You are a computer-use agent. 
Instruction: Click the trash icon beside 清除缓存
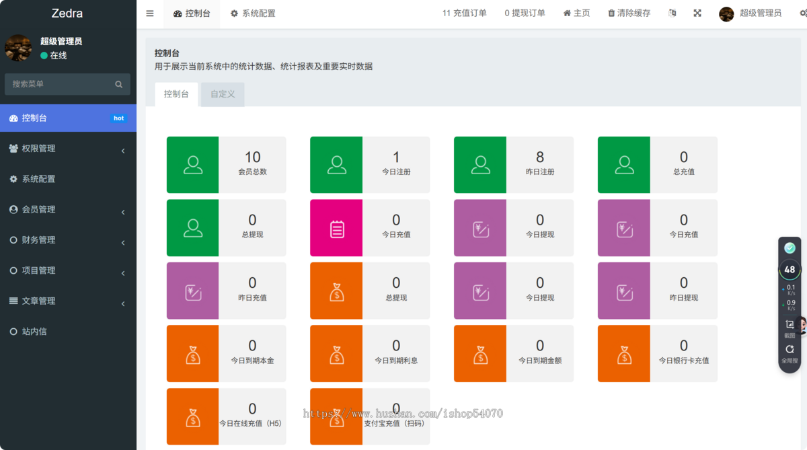611,13
